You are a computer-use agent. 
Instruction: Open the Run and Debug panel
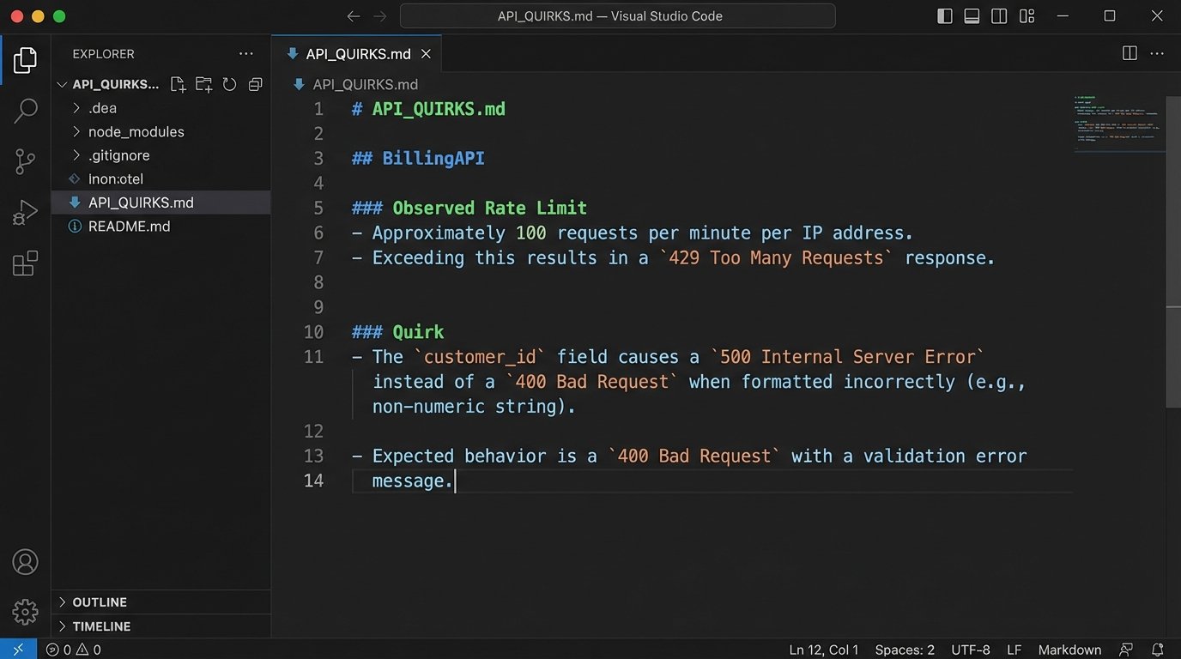click(25, 211)
